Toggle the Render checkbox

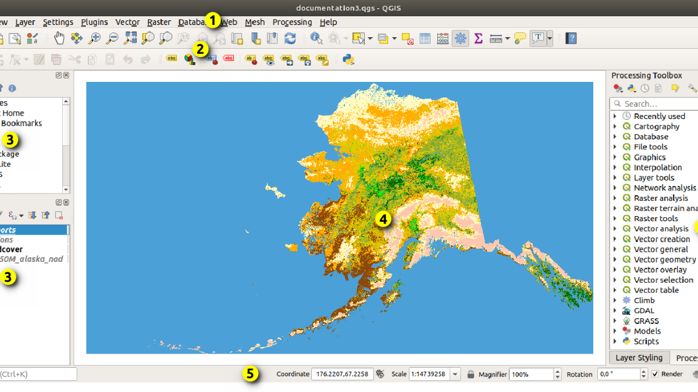tap(656, 374)
